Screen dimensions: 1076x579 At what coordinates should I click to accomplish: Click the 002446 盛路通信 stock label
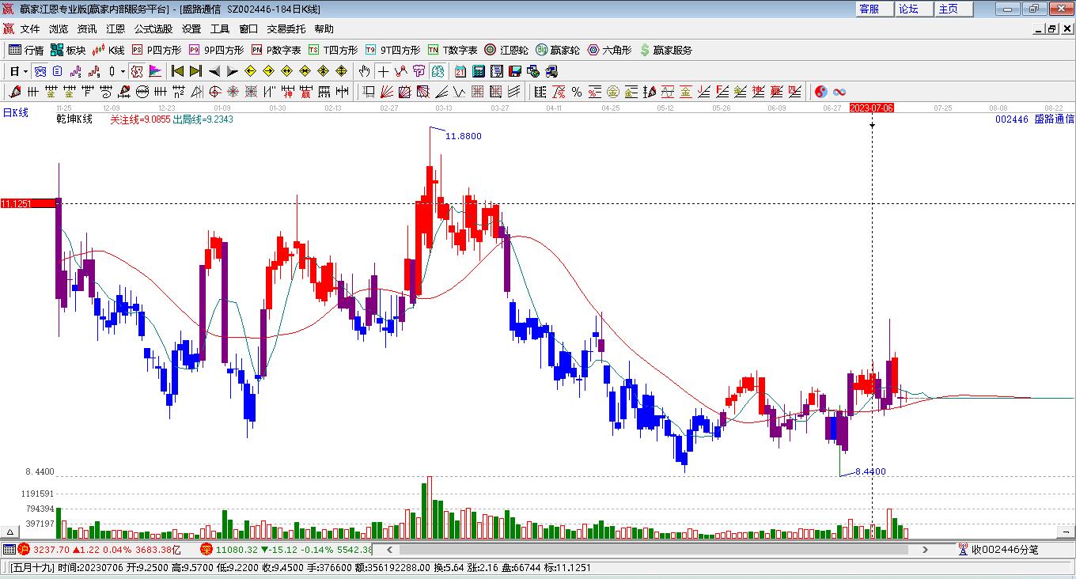point(1035,119)
